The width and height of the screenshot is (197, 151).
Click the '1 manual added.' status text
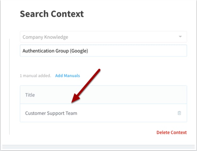pyautogui.click(x=35, y=76)
